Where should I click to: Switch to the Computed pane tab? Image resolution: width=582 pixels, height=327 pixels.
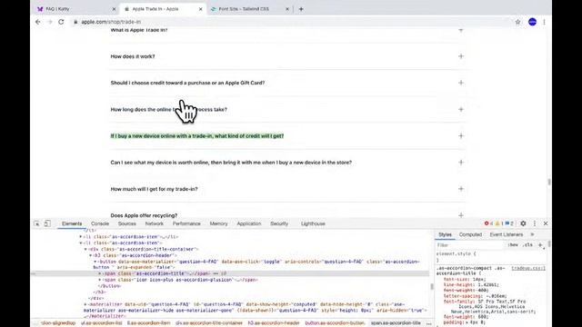click(470, 234)
